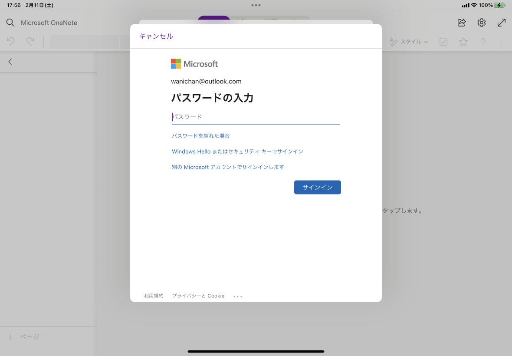Open the 利用規約 footer link
This screenshot has height=356, width=512.
point(154,296)
